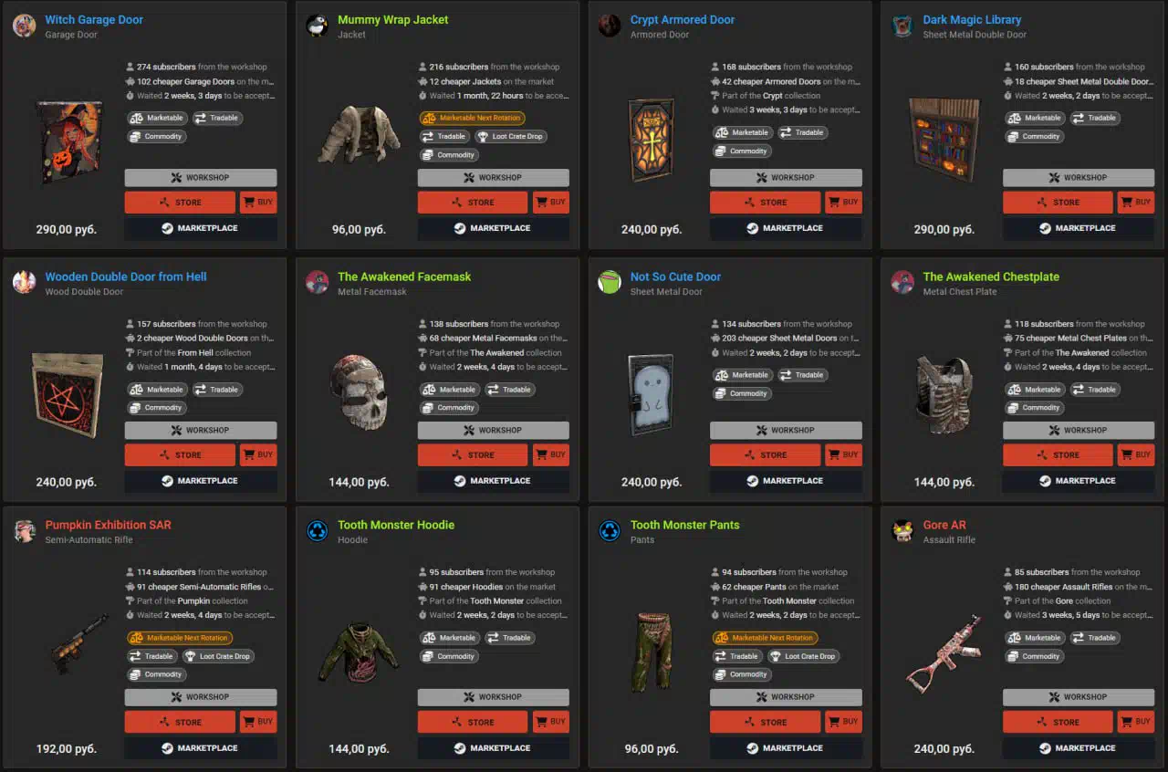Screen dimensions: 1168x772
Task: Click the Dark Magic Library author avatar
Action: (902, 26)
